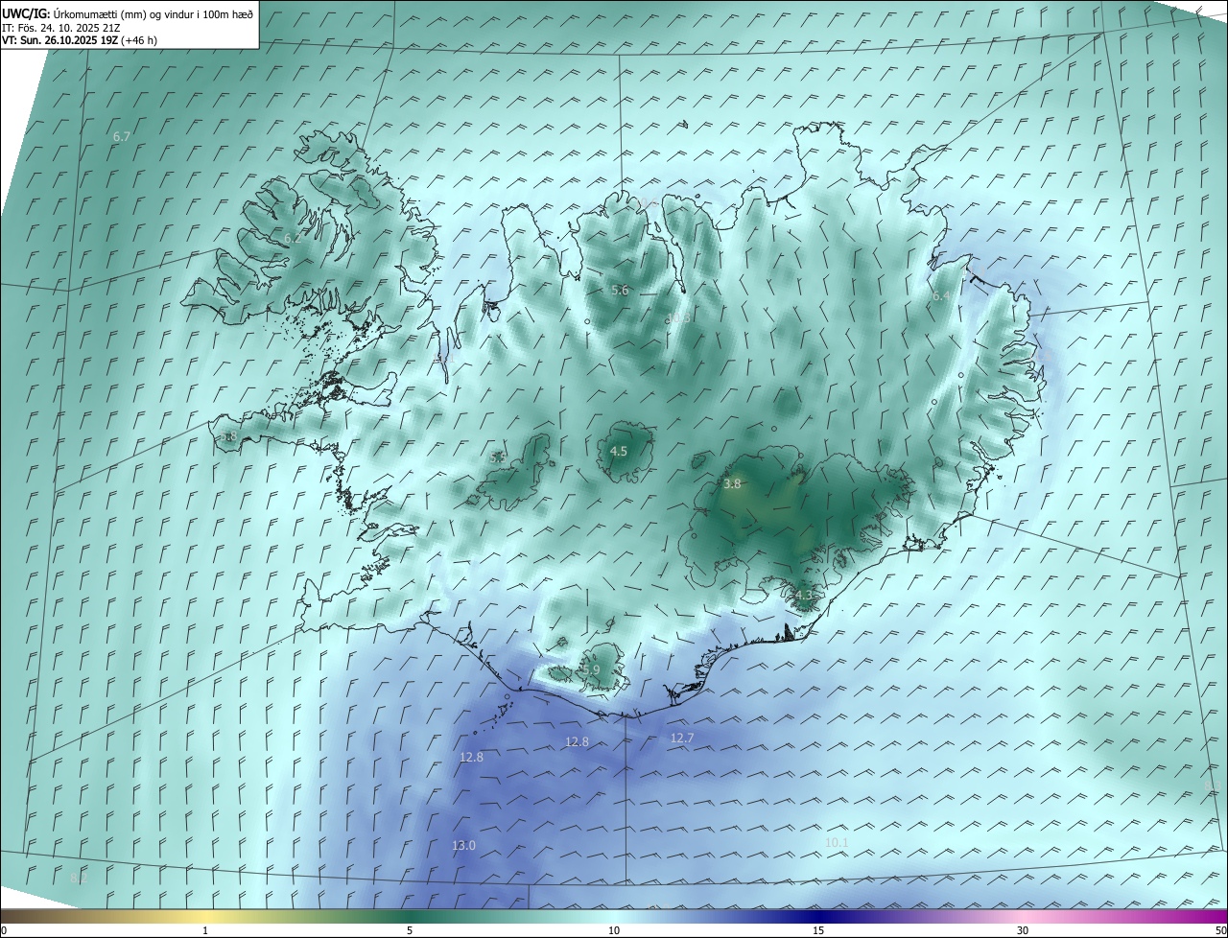
Task: Click the 10.1 value label over the ocean
Action: pyautogui.click(x=837, y=842)
